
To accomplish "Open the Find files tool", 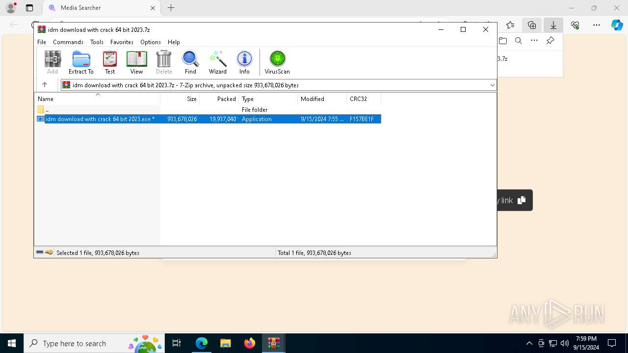I will pos(190,62).
